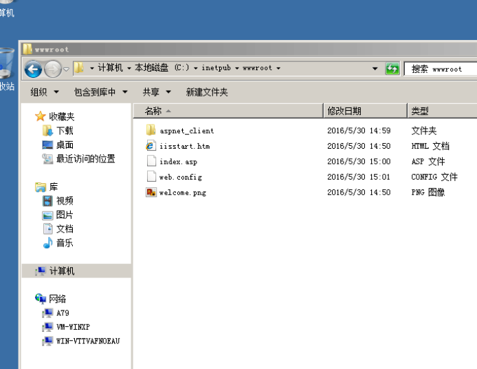Open the 包含到库中 dropdown menu
The width and height of the screenshot is (477, 369).
[100, 92]
